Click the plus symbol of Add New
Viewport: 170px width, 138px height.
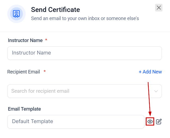coord(140,72)
